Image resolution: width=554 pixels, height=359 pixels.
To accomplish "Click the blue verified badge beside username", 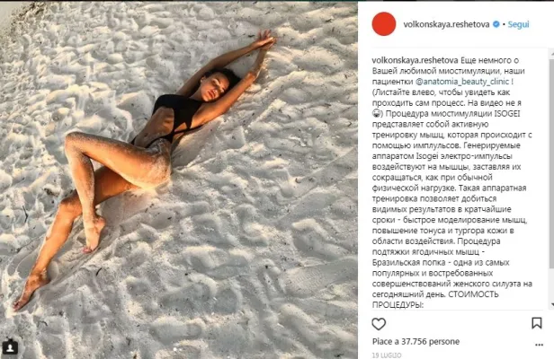I will click(x=496, y=24).
